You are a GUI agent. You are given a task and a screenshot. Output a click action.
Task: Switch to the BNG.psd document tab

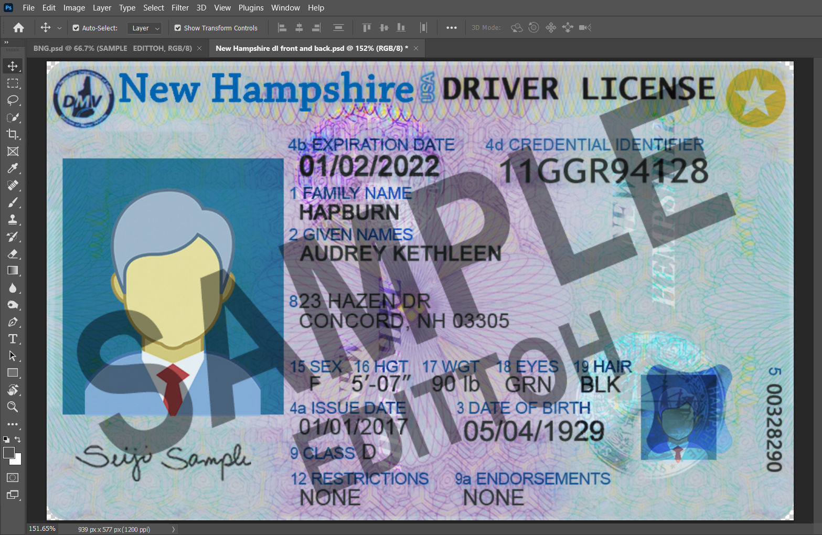tap(112, 48)
